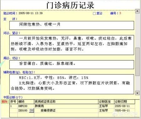The image size is (141, 119).
Task: Click the 就诊时间 value 2005-08-11 13:39
Action: 31,13
